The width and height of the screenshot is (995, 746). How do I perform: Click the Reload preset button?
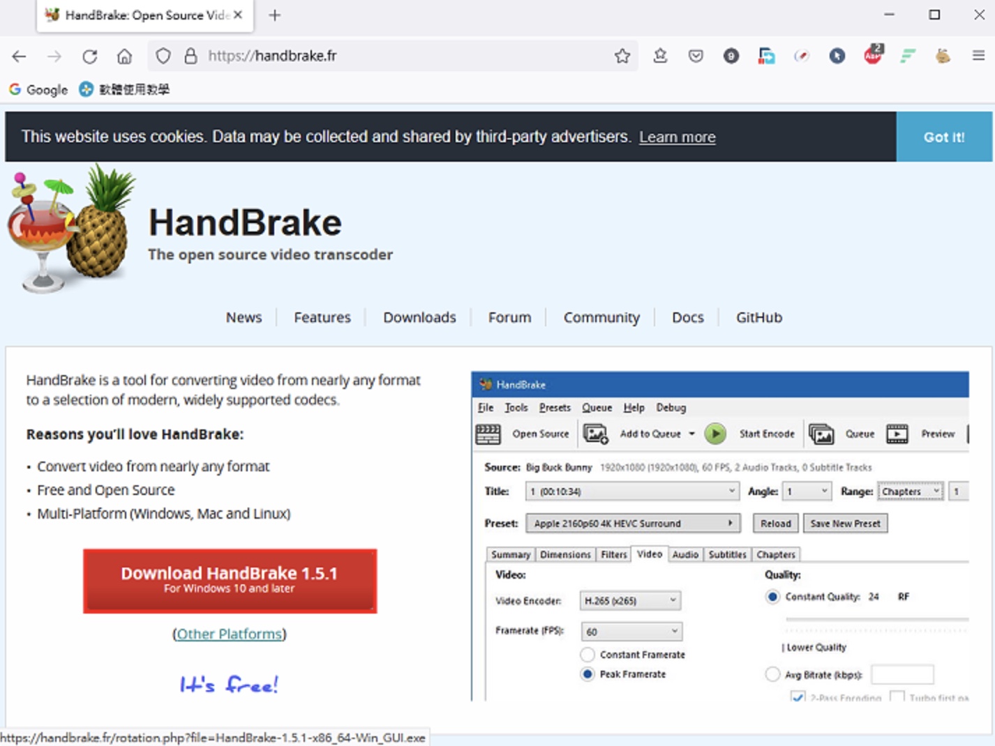pyautogui.click(x=775, y=524)
